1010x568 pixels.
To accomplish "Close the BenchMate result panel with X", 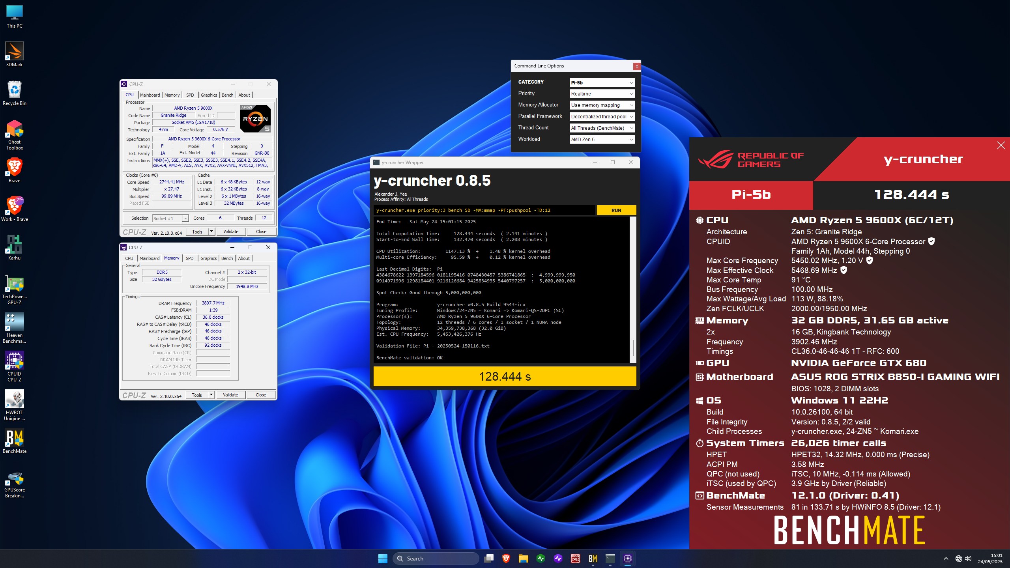I will tap(1001, 146).
